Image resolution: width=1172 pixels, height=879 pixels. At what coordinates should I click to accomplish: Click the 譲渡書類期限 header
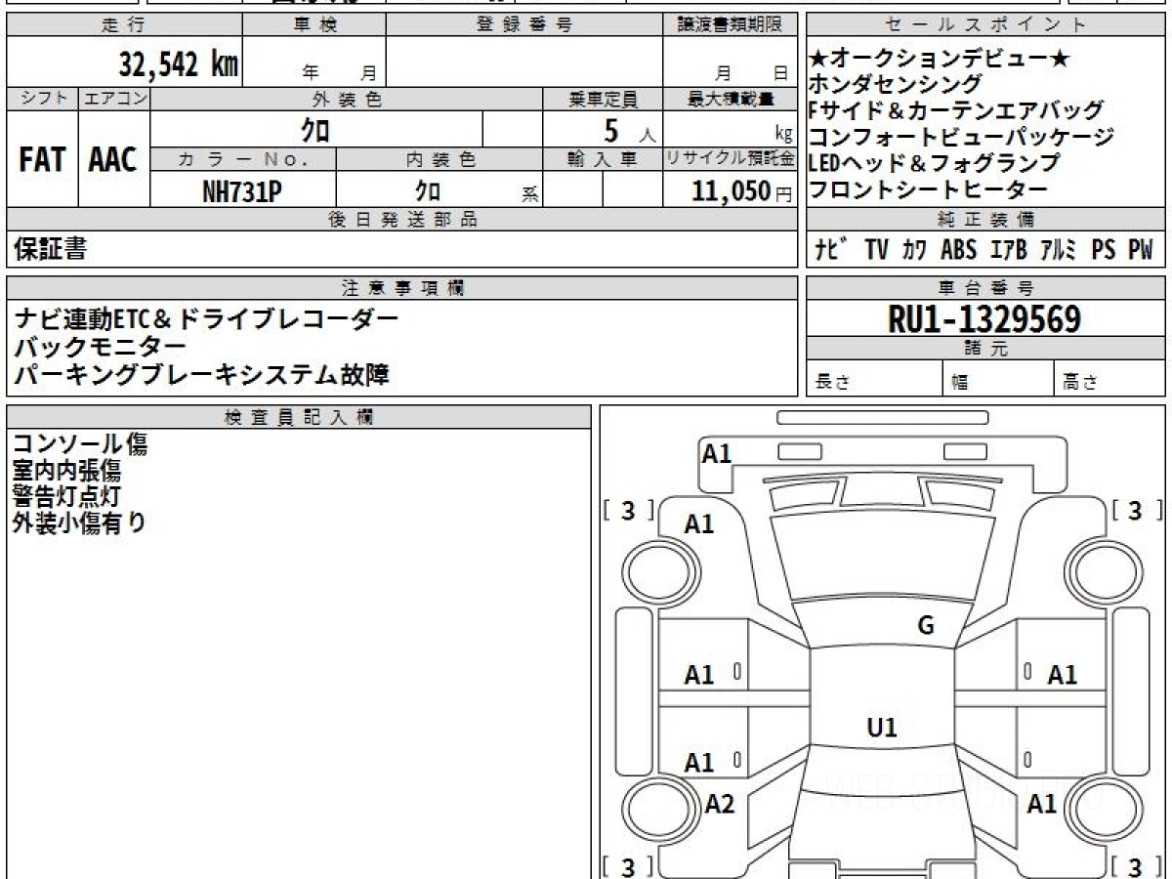pyautogui.click(x=731, y=25)
